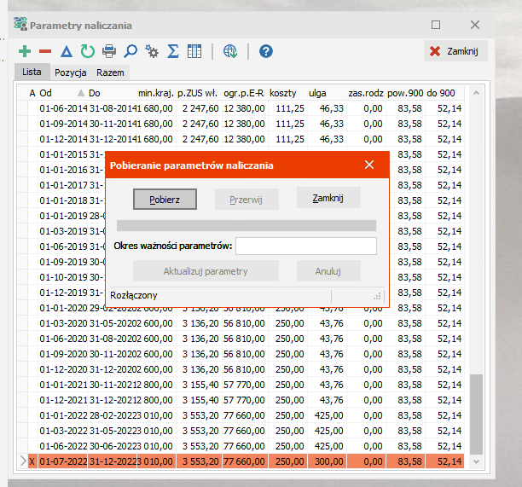Click the Rozłączony status bar text
The height and width of the screenshot is (487, 522).
(x=134, y=295)
